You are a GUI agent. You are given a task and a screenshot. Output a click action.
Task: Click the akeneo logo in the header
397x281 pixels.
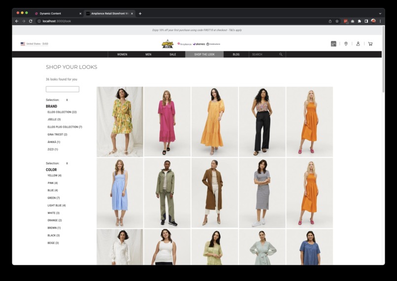point(199,44)
